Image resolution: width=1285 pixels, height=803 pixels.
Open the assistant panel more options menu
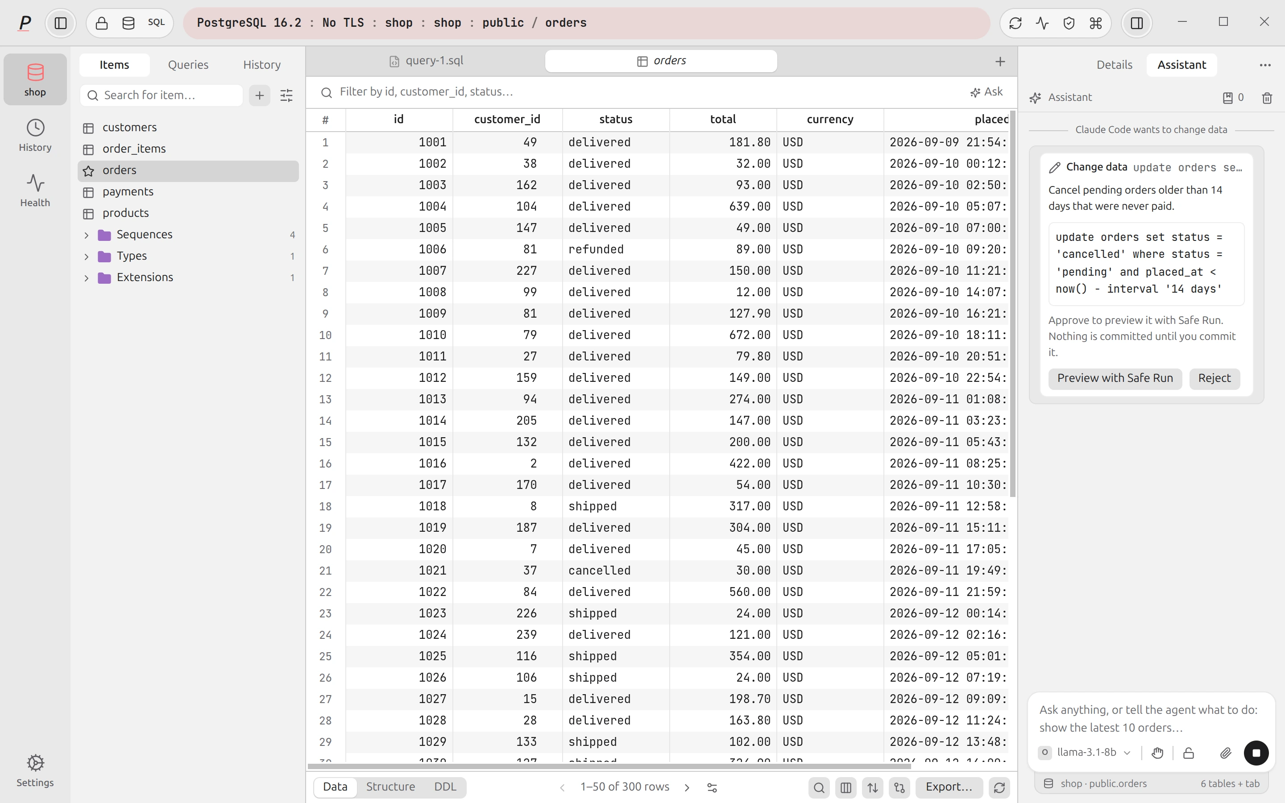tap(1265, 65)
